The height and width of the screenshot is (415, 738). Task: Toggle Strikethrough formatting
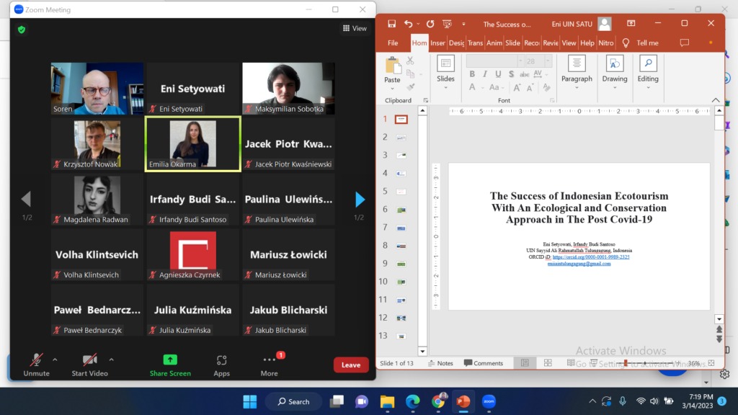point(525,74)
